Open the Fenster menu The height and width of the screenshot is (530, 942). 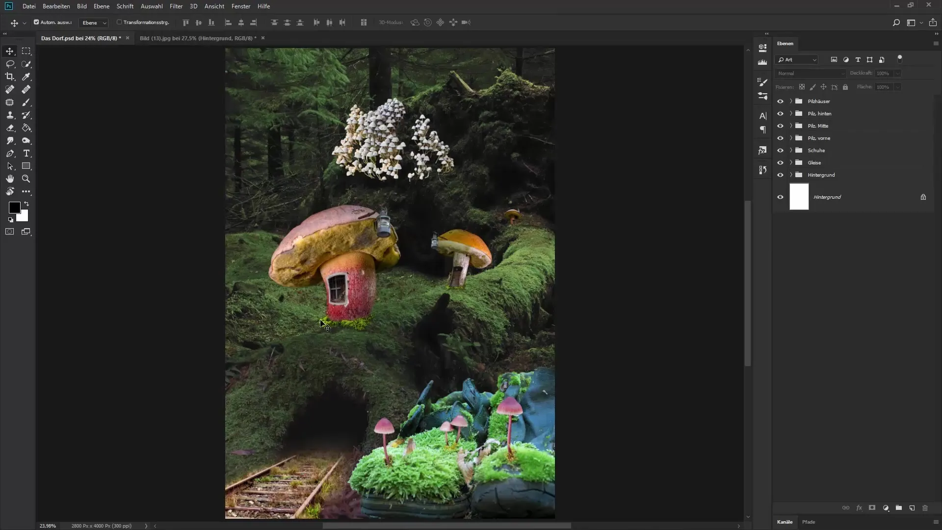[241, 6]
